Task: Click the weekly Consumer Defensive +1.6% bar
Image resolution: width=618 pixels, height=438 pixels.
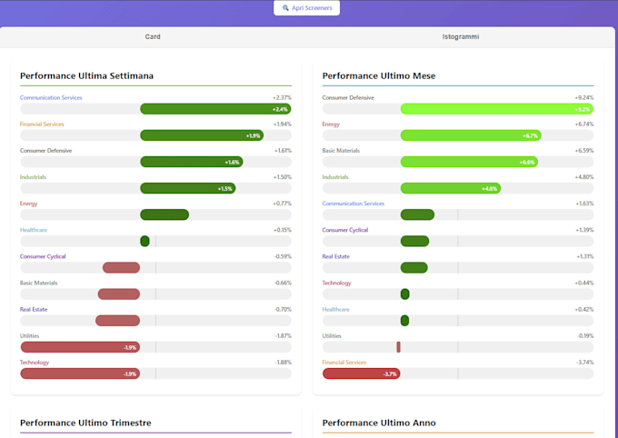Action: [x=192, y=162]
